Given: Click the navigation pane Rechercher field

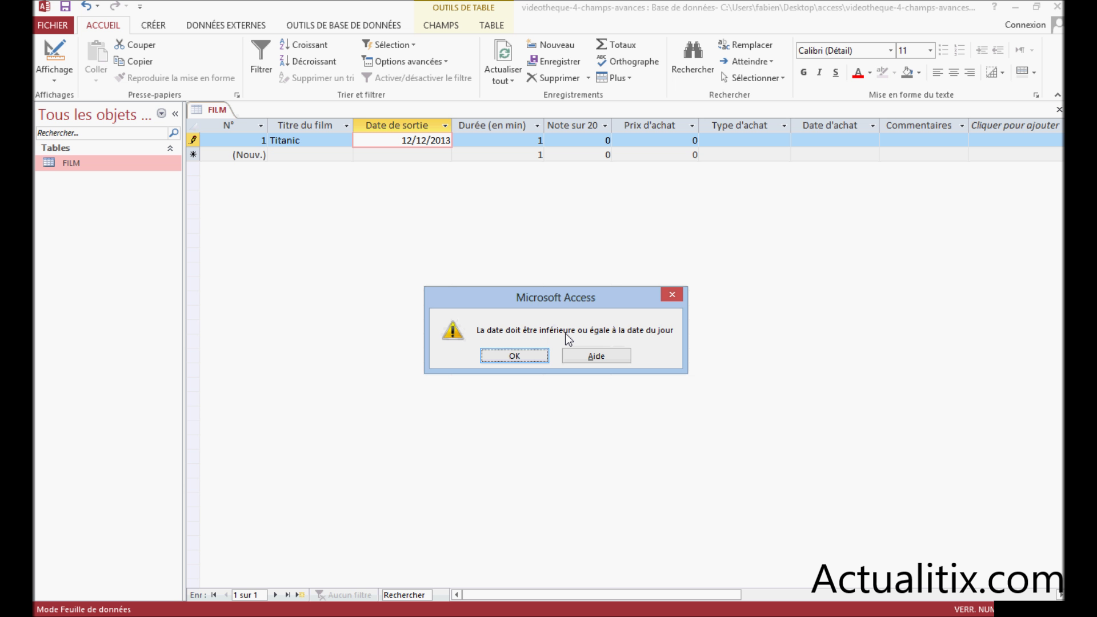Looking at the screenshot, I should (101, 133).
